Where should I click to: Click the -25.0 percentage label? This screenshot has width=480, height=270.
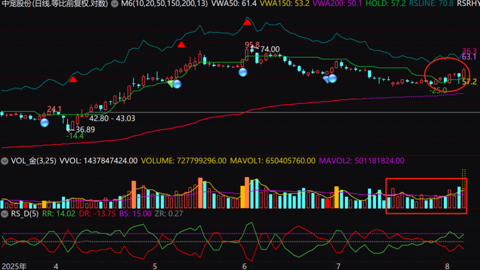click(x=438, y=90)
